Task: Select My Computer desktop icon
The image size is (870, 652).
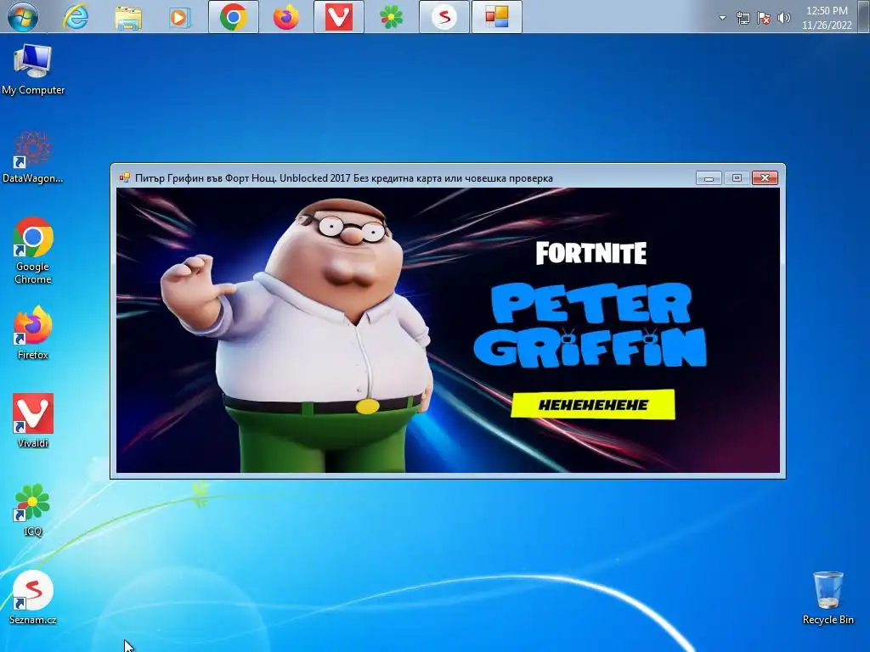Action: point(33,70)
